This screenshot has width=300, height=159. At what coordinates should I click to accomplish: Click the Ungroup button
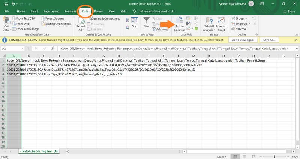pyautogui.click(x=239, y=24)
